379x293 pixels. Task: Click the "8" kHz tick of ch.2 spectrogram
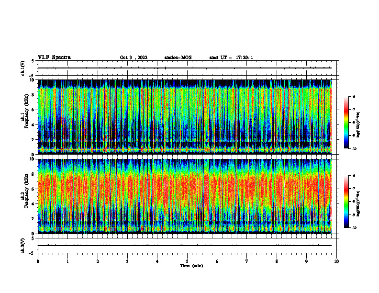coord(33,174)
